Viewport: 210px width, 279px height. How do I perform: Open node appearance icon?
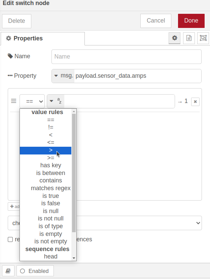pyautogui.click(x=203, y=38)
